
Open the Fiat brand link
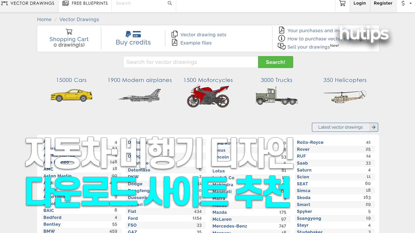(x=132, y=212)
